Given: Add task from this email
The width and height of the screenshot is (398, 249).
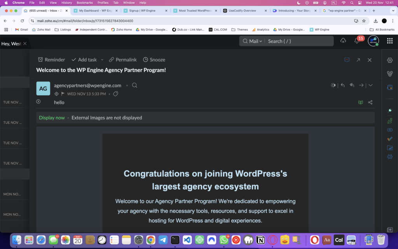Looking at the screenshot, I should 84,60.
